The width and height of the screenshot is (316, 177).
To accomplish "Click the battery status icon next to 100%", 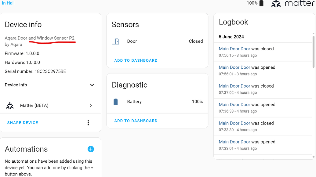I will [x=261, y=3].
